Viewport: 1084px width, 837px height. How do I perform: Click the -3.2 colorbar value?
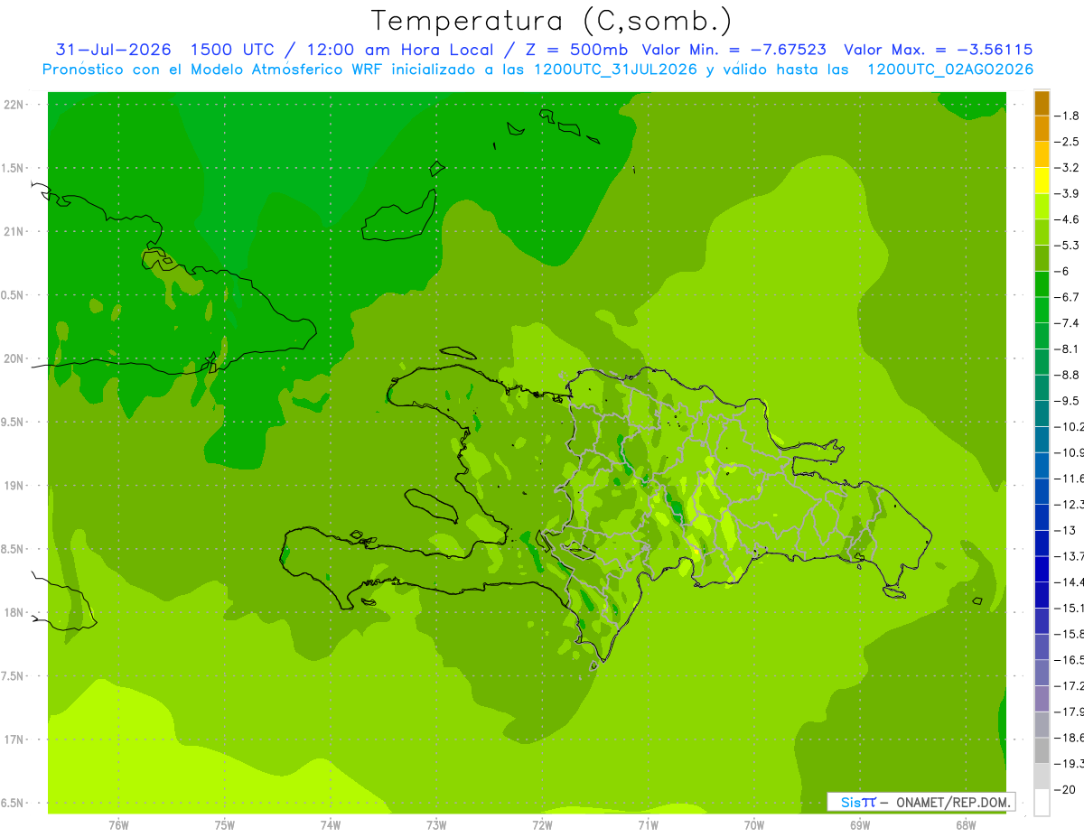coord(1068,168)
